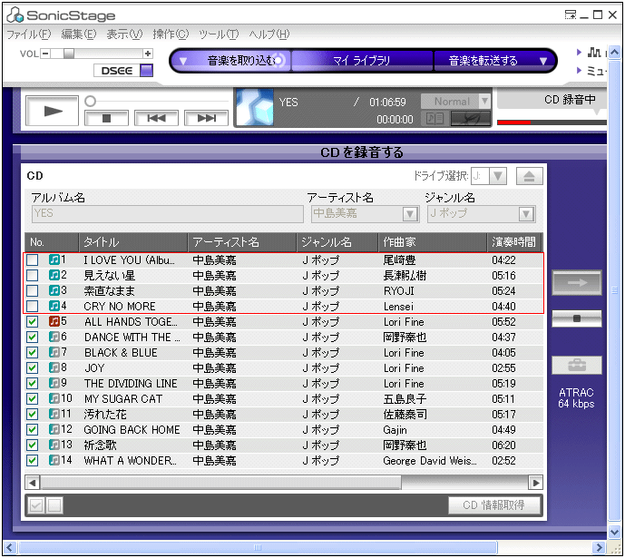Open the ヘルプ(H) menu

[269, 34]
